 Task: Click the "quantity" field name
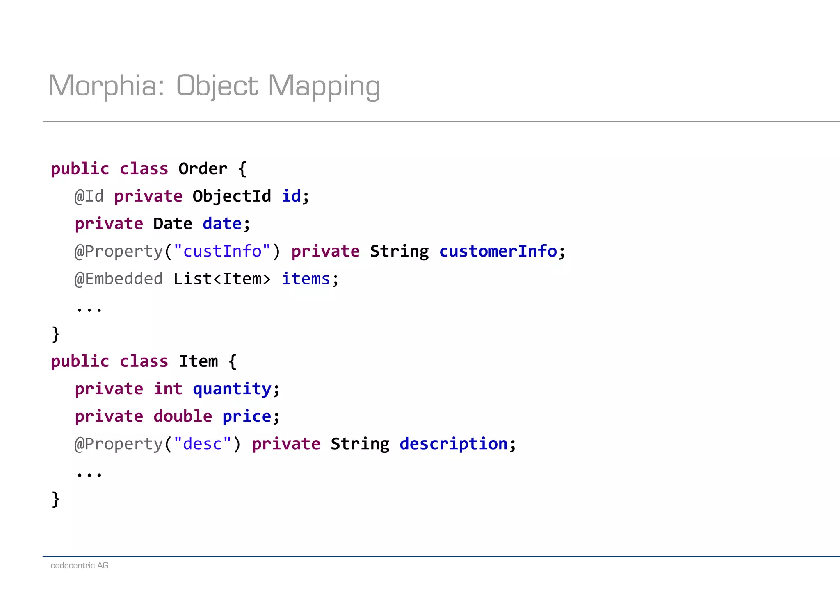pos(232,389)
